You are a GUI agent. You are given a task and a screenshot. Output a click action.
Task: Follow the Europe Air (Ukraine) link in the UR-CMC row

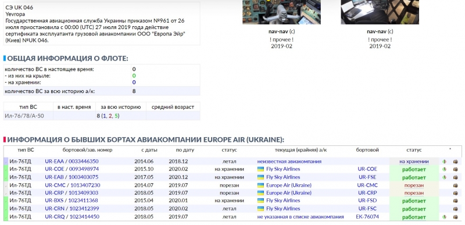[288, 185]
